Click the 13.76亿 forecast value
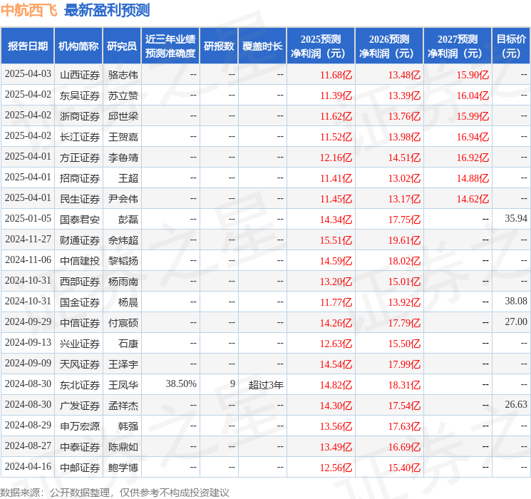Viewport: 531px width, 499px height. (404, 116)
